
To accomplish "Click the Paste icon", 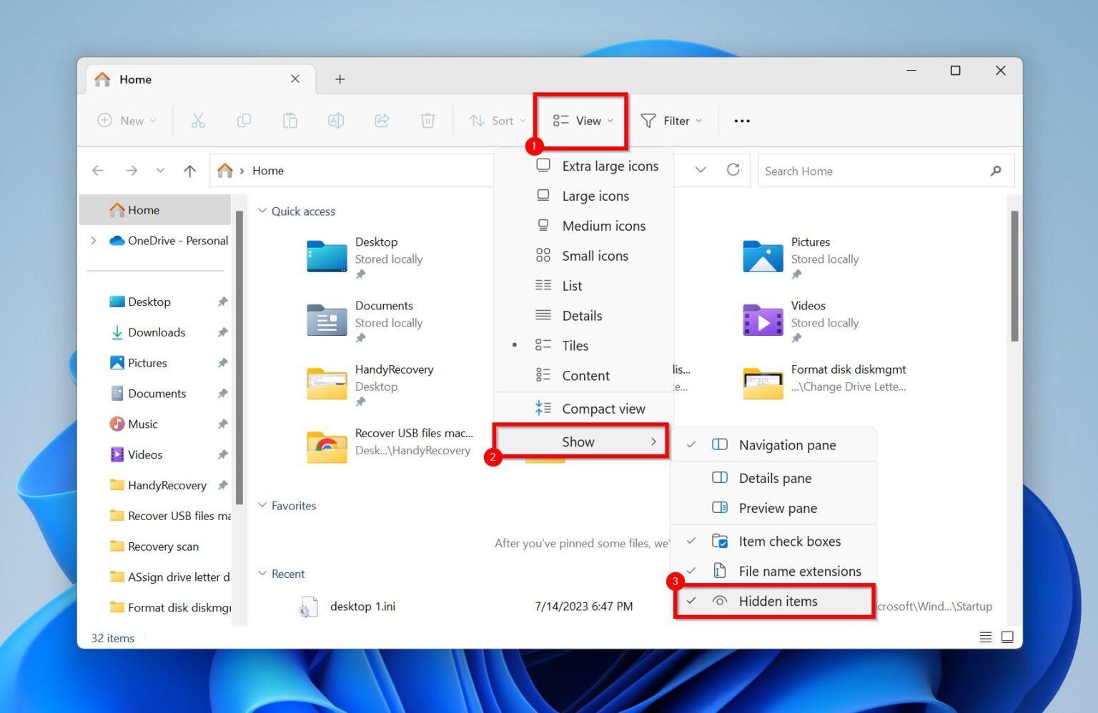I will pyautogui.click(x=290, y=120).
